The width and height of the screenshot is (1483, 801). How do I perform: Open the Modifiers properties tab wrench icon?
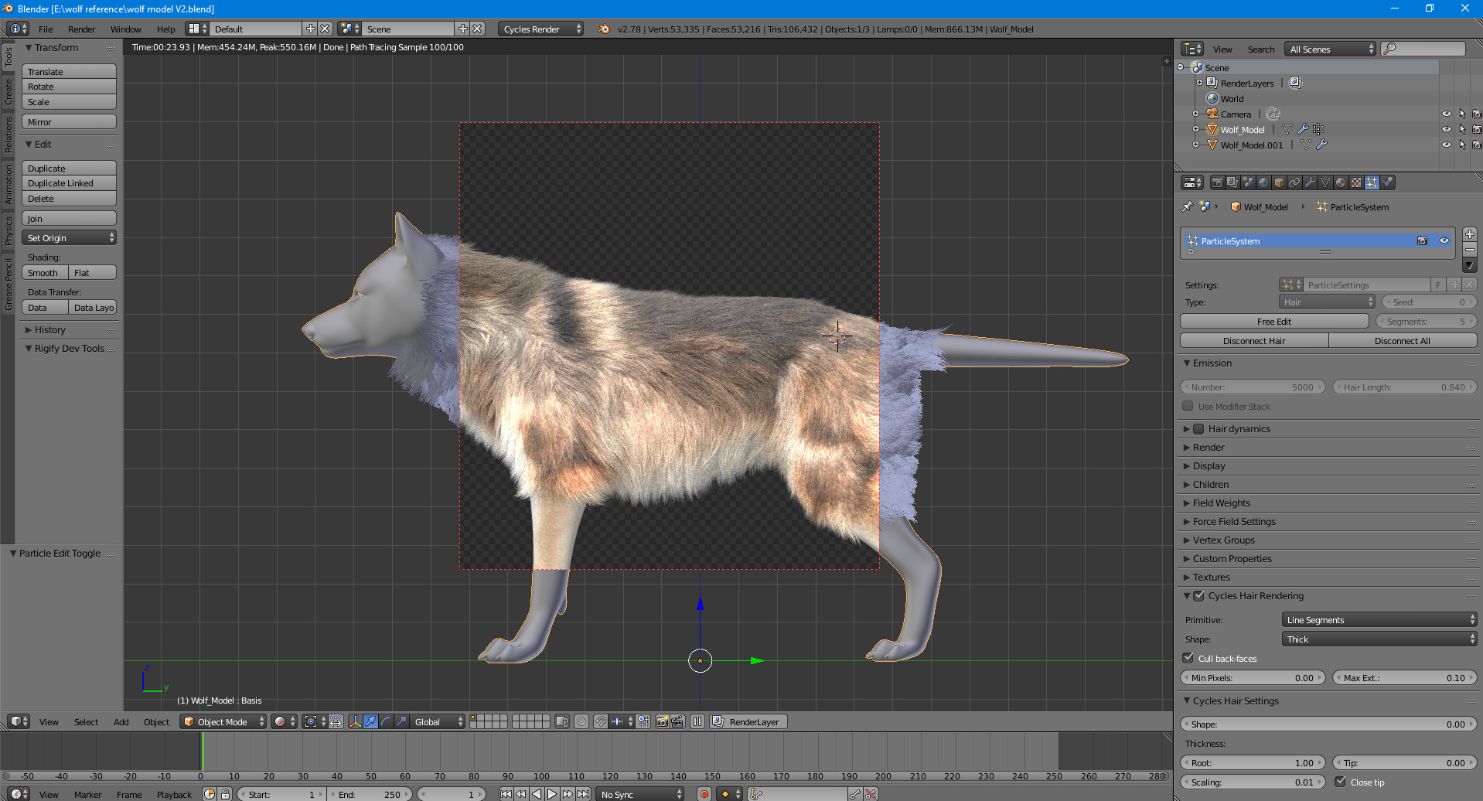[1310, 182]
